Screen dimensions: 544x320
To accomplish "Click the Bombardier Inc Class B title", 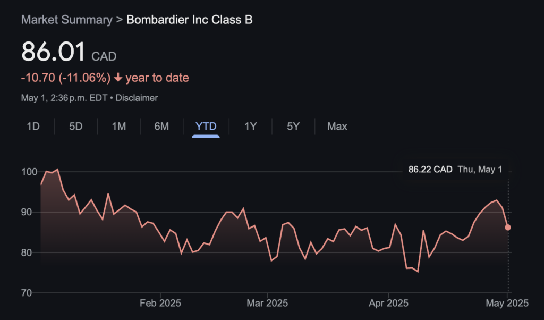I will (x=190, y=20).
